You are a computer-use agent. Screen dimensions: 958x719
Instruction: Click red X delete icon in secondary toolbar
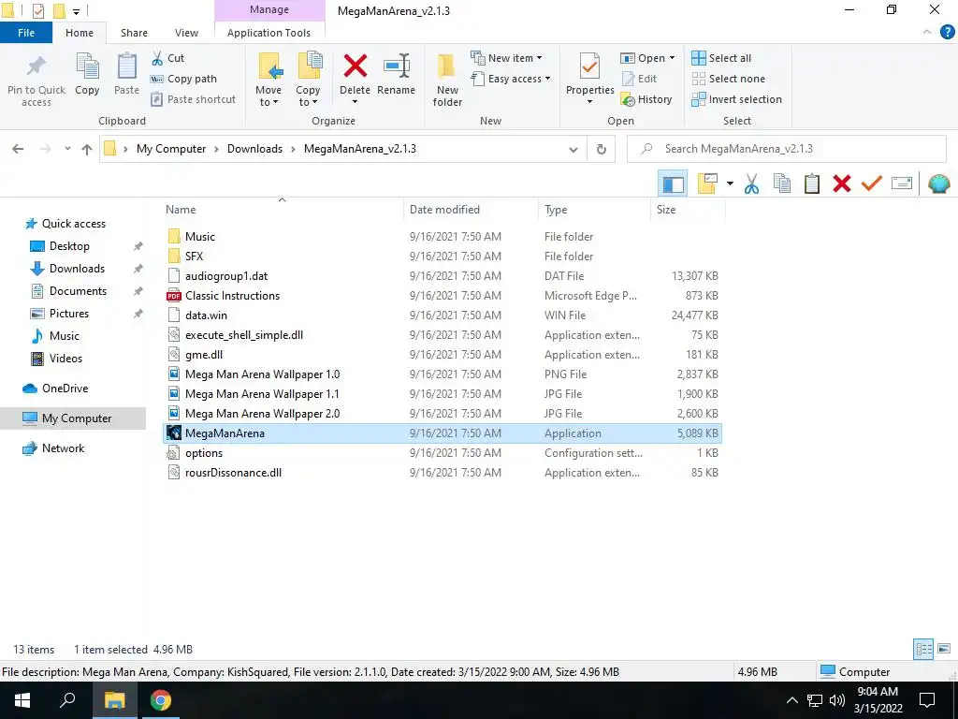(841, 183)
